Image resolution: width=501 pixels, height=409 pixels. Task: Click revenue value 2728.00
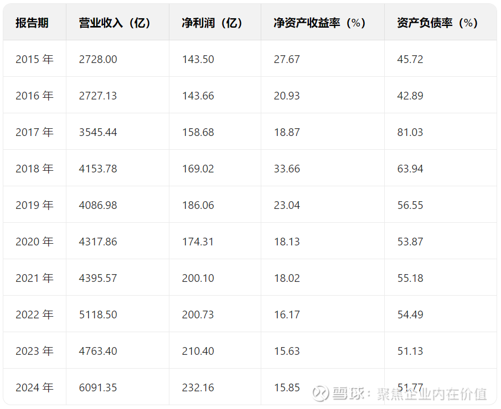pos(98,59)
